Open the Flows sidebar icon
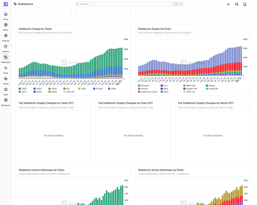The height and width of the screenshot is (205, 257). [x=6, y=68]
